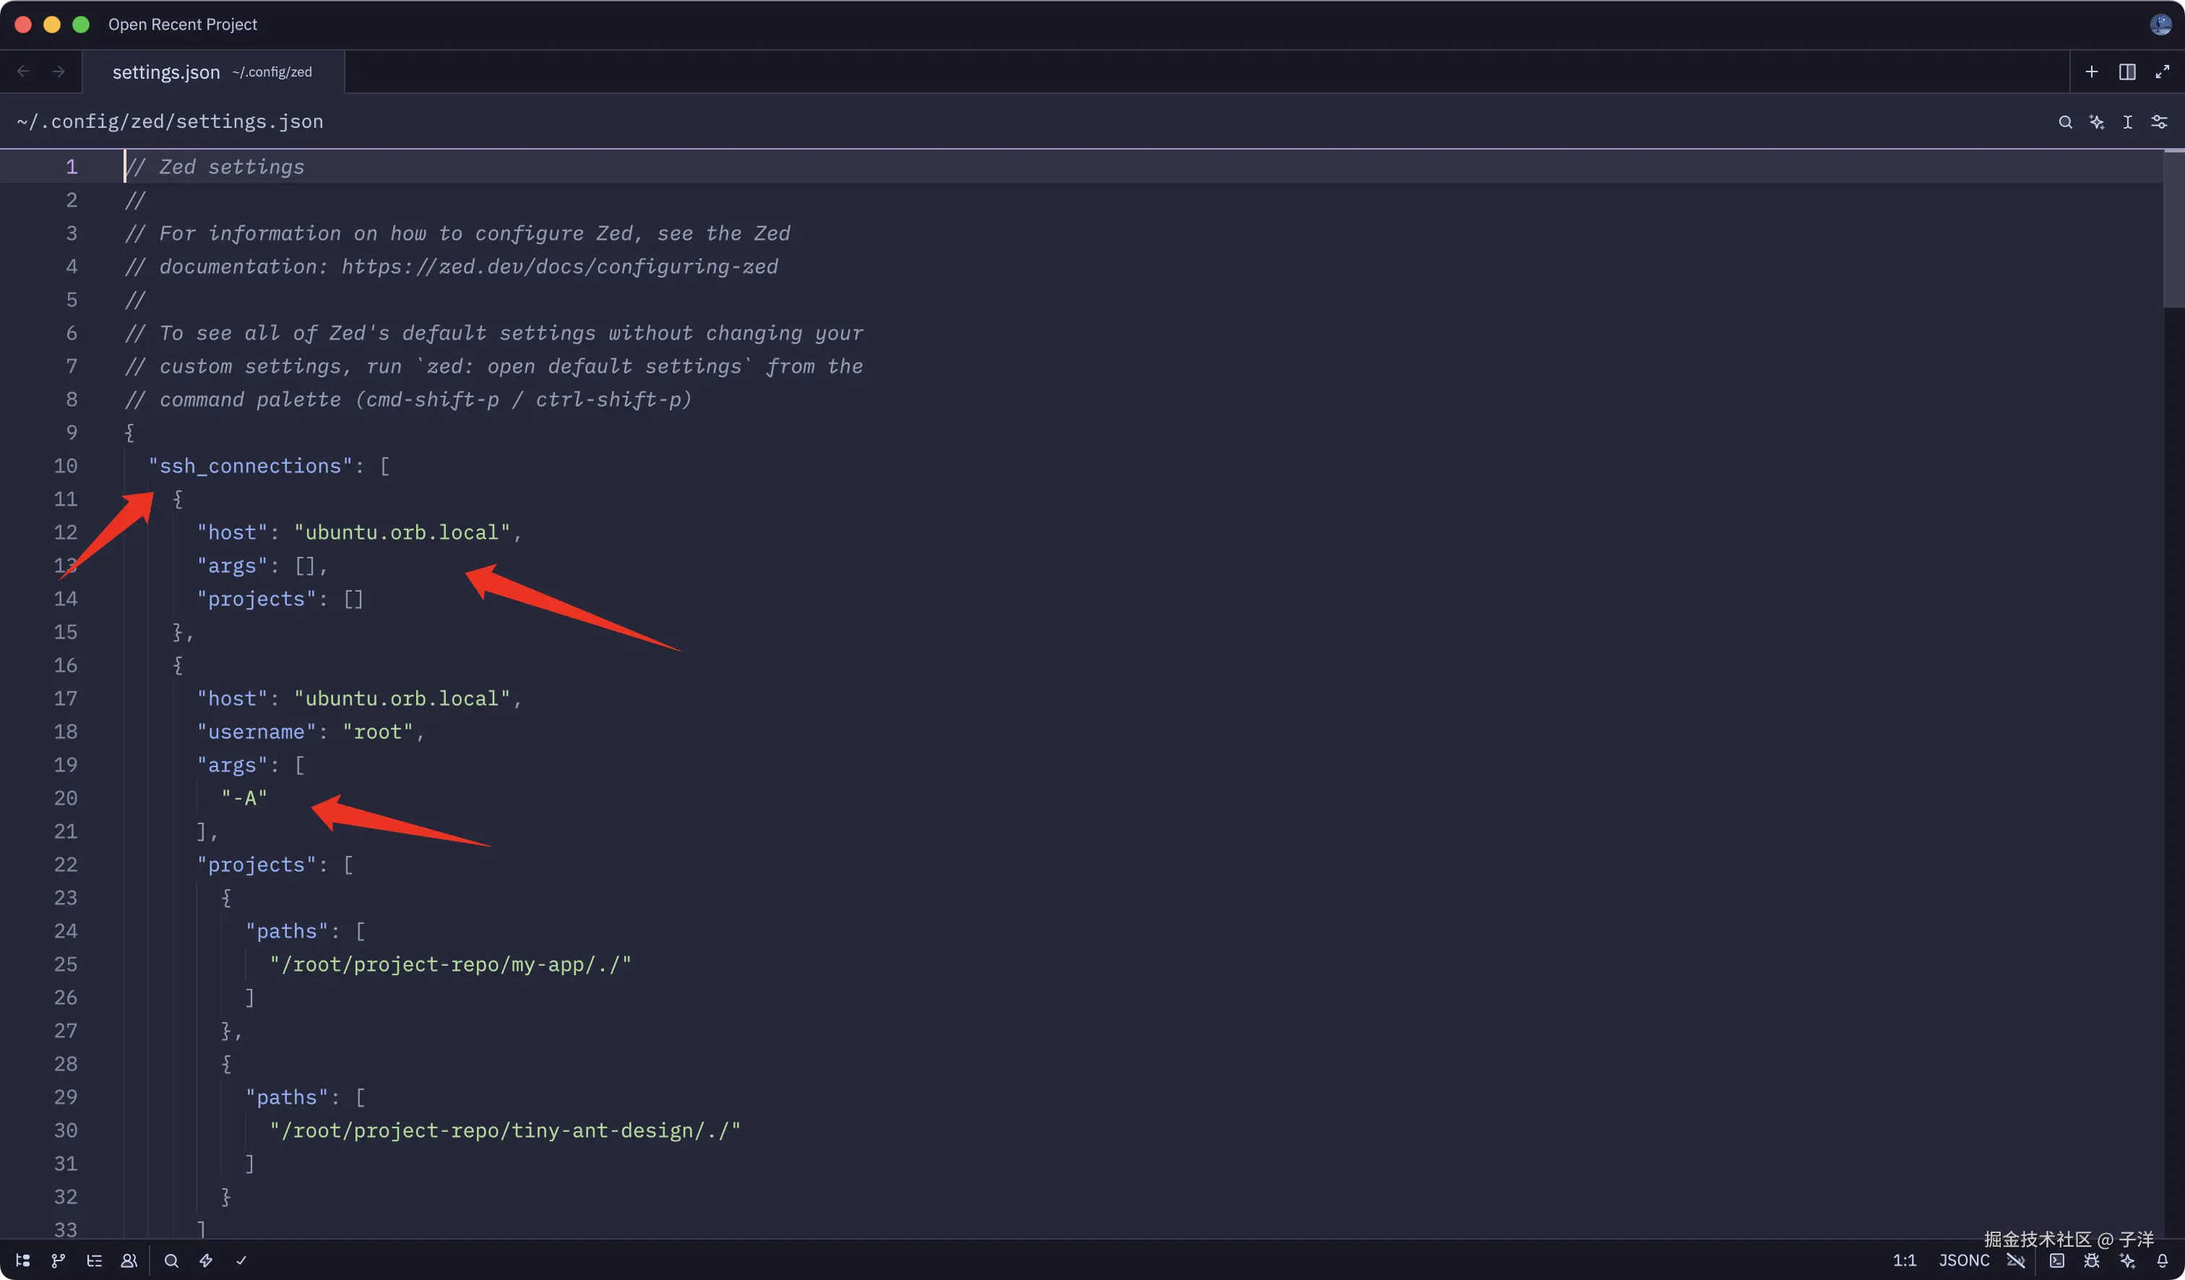
Task: Open the git branch panel
Action: (58, 1260)
